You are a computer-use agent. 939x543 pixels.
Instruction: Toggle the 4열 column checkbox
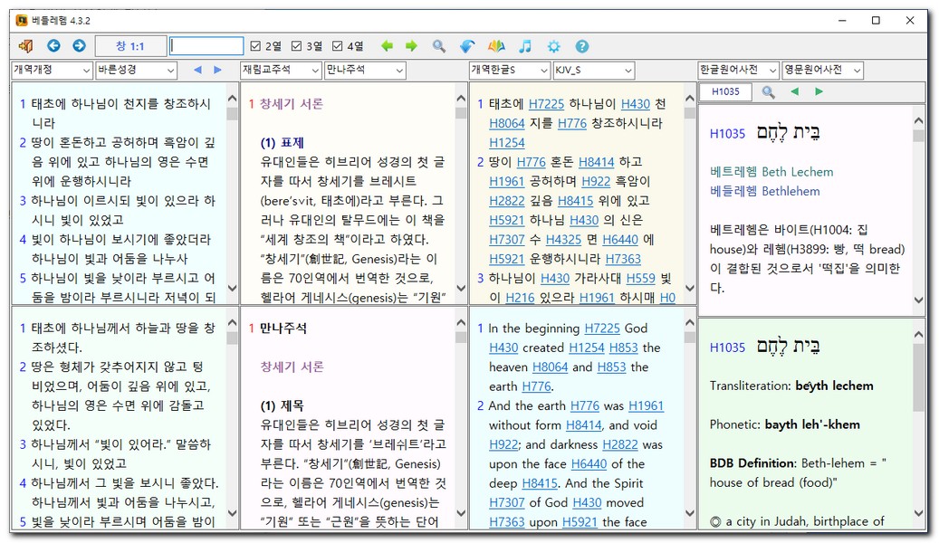point(338,46)
